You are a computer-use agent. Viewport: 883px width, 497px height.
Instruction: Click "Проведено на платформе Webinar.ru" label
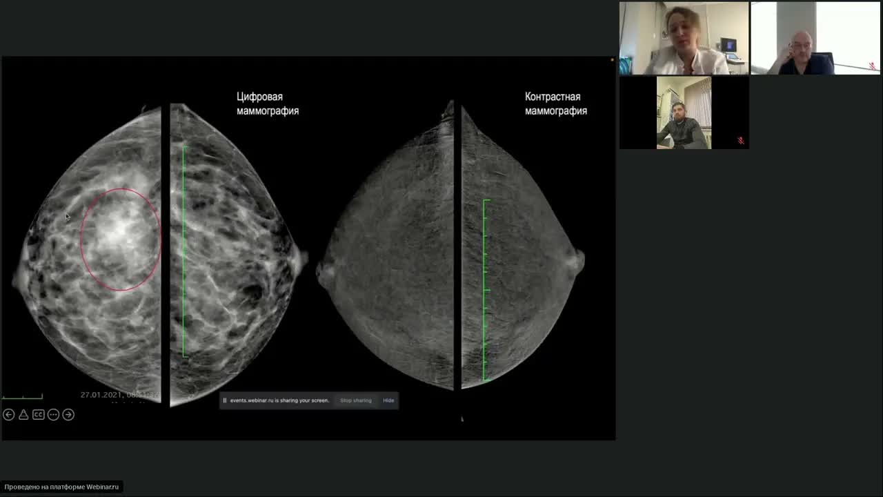pos(61,487)
